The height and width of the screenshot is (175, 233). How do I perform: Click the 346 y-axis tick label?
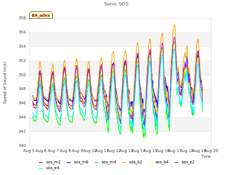tap(22, 103)
